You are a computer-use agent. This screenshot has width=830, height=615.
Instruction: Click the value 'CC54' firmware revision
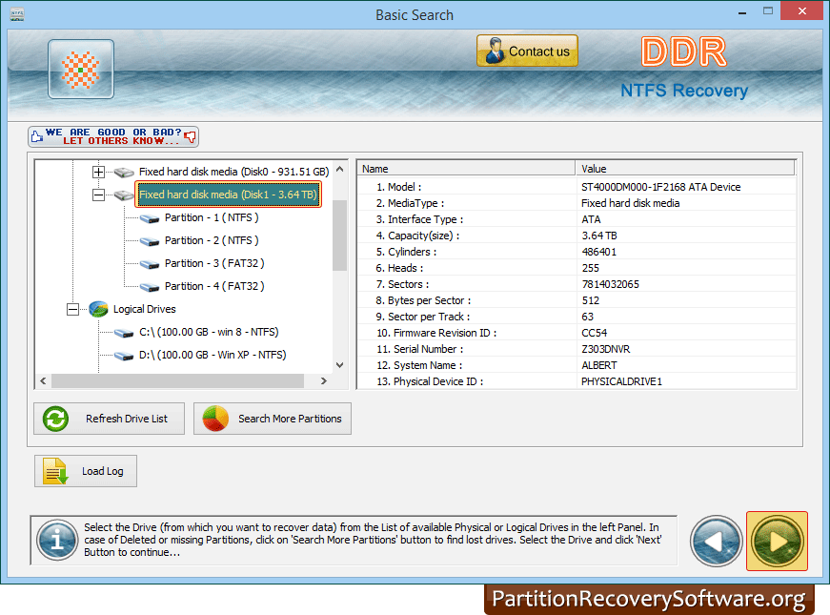click(595, 333)
